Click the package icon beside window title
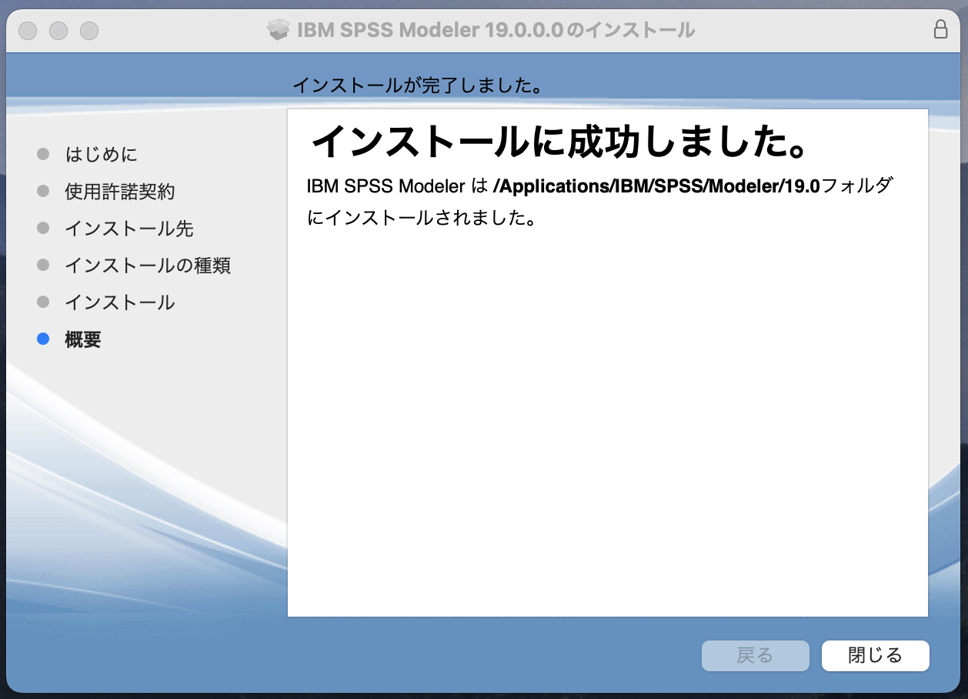Viewport: 968px width, 699px height. pyautogui.click(x=278, y=30)
